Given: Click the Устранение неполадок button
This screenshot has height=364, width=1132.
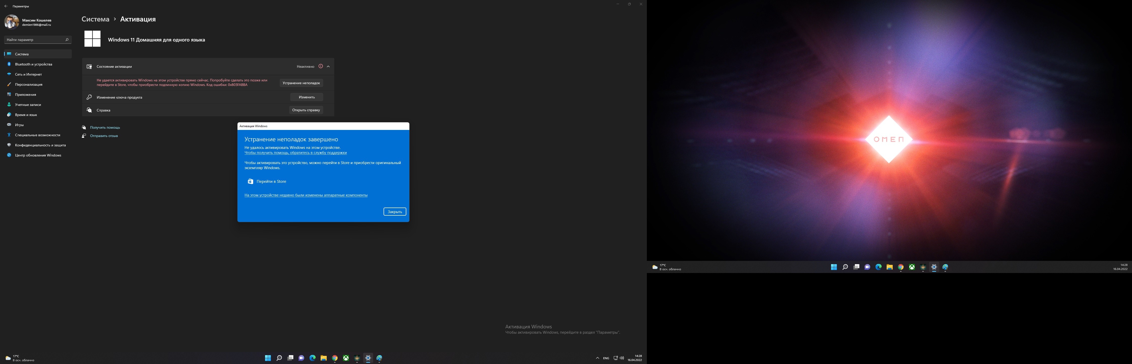Looking at the screenshot, I should pos(301,83).
